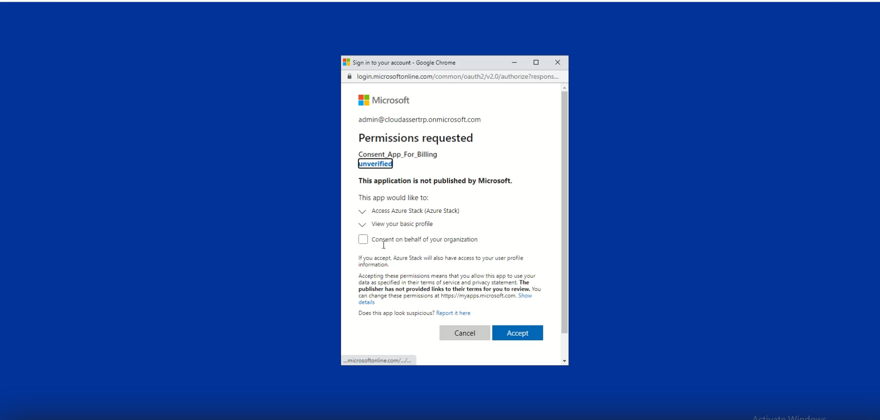Minimize the sign-in Chrome window
This screenshot has height=420, width=880.
[x=514, y=62]
